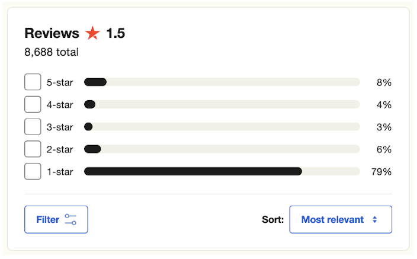Viewport: 417px width, 259px height.
Task: Click the up-down arrows icon in sort box
Action: 375,220
